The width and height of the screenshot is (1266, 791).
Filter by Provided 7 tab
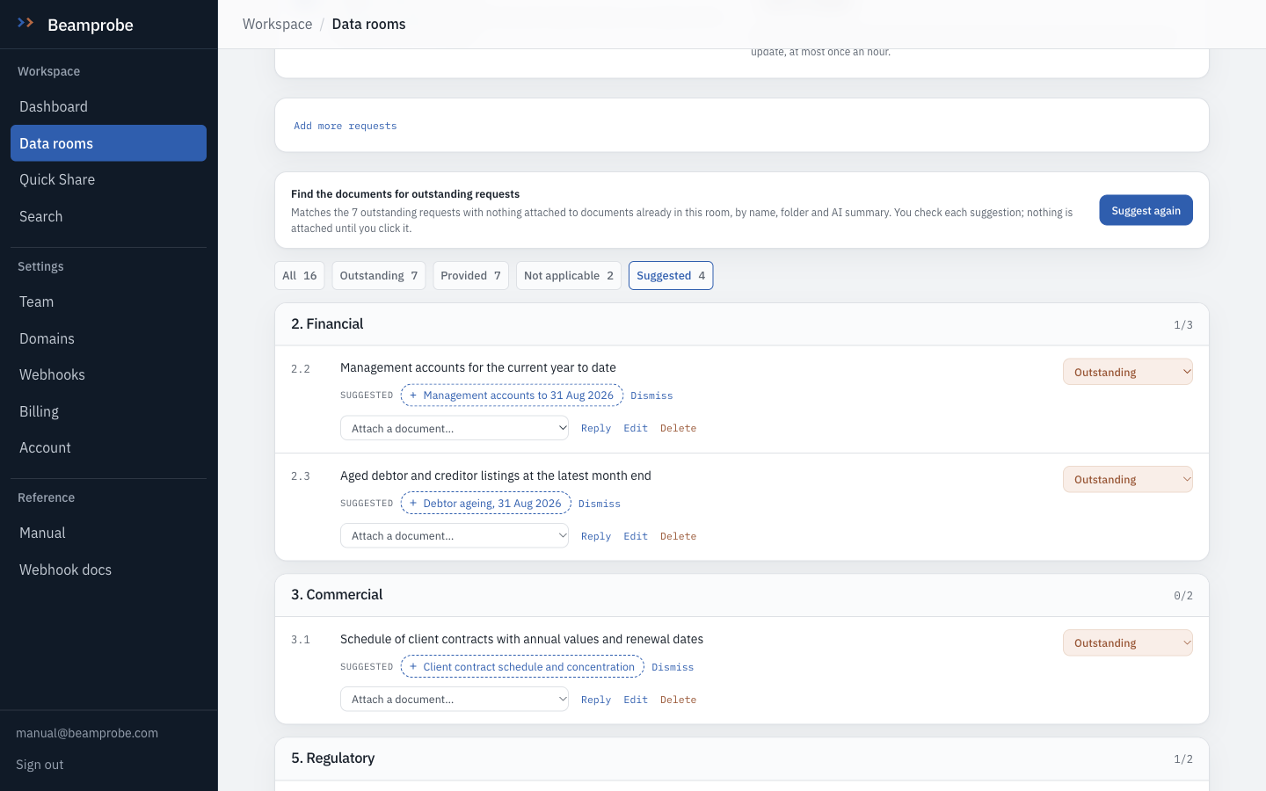tap(471, 275)
